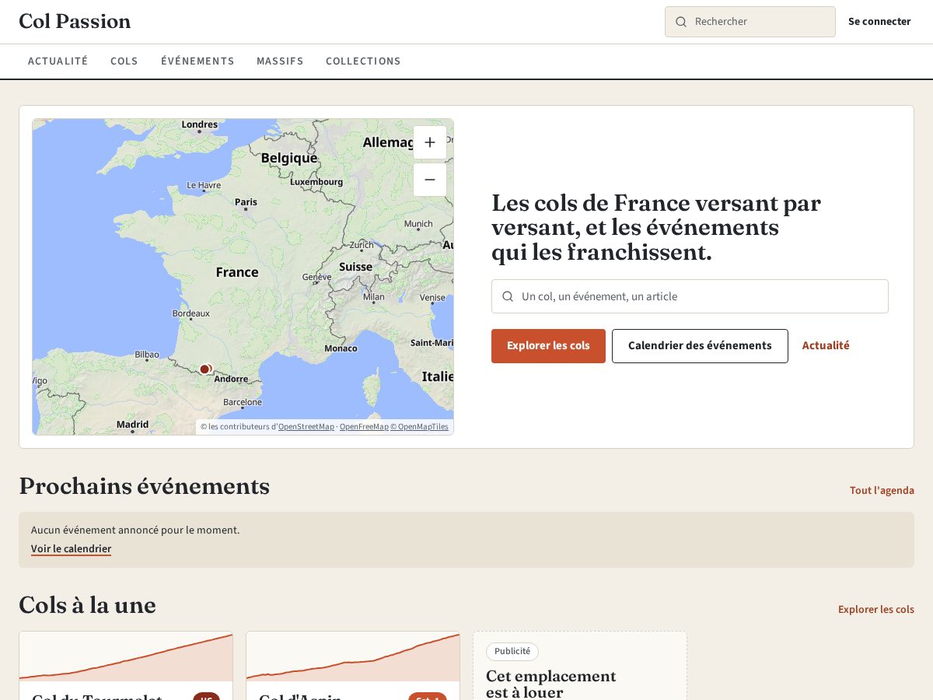Select Massifs in the navigation bar
933x700 pixels.
pos(280,61)
